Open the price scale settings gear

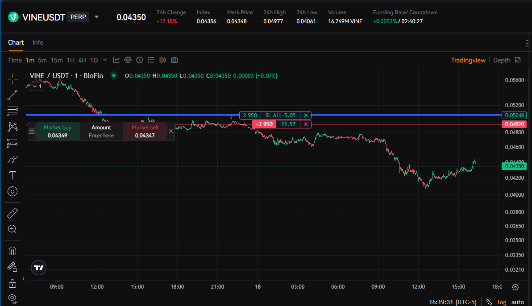click(x=515, y=287)
